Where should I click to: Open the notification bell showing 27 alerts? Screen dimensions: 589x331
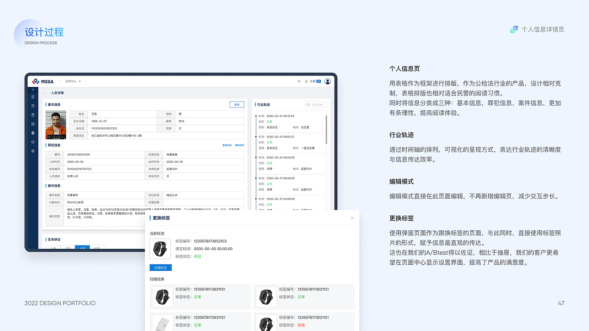[307, 81]
